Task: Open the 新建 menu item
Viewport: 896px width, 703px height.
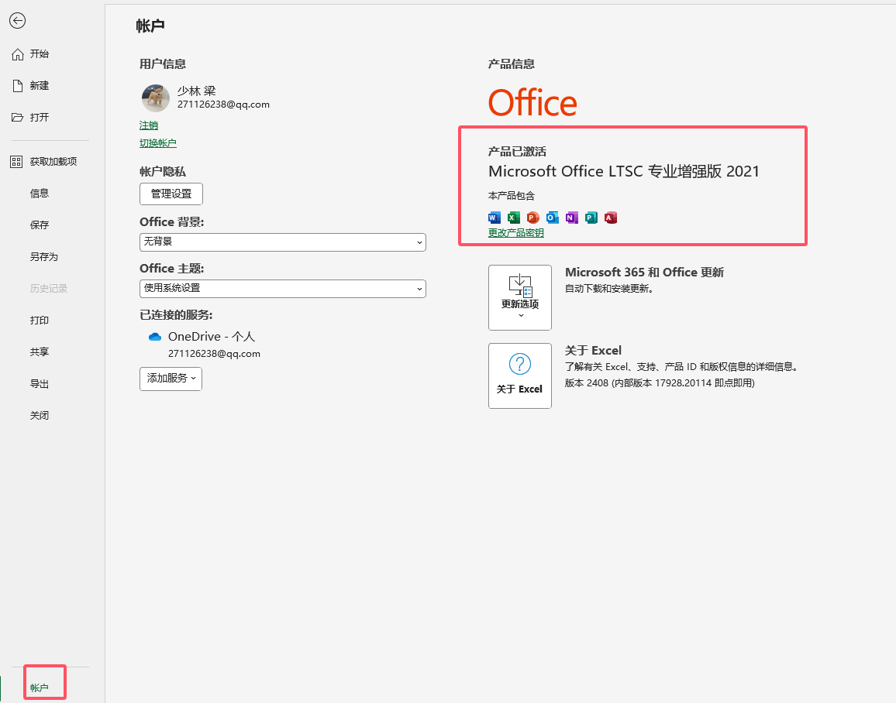Action: [x=31, y=86]
